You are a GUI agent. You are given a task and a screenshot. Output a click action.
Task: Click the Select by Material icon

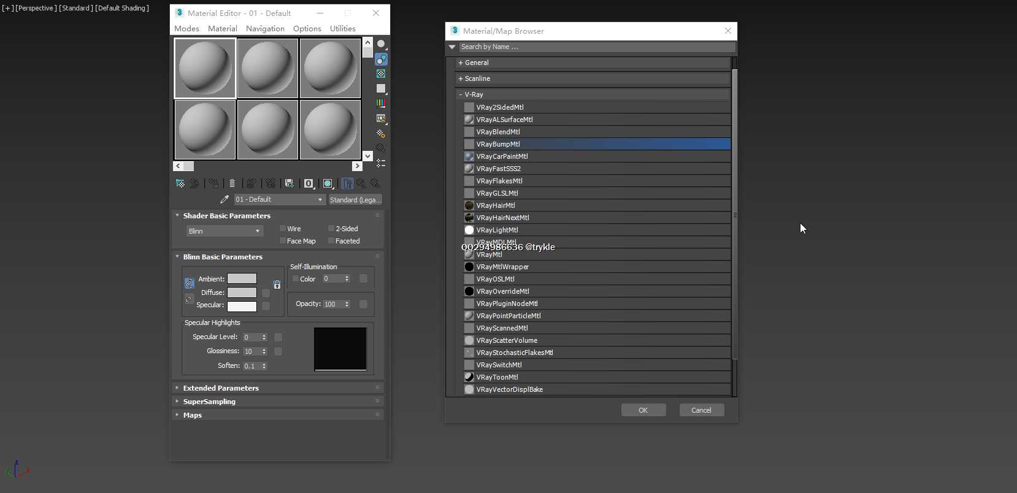click(x=381, y=148)
